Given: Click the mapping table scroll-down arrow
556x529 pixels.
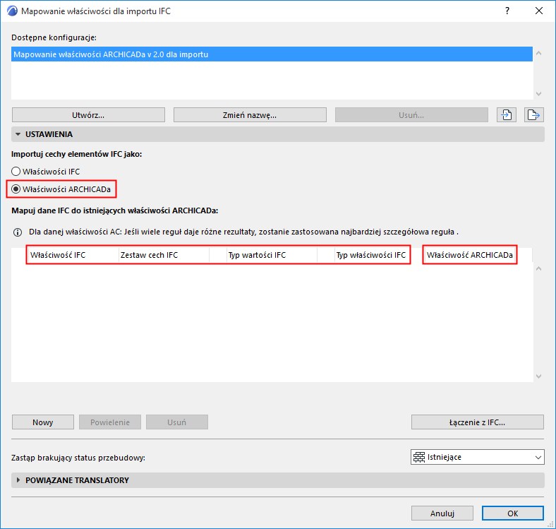Looking at the screenshot, I should tap(538, 376).
